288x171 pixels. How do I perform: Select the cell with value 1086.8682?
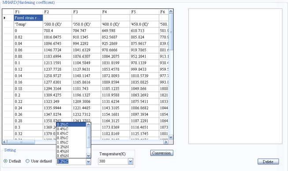pos(144,108)
